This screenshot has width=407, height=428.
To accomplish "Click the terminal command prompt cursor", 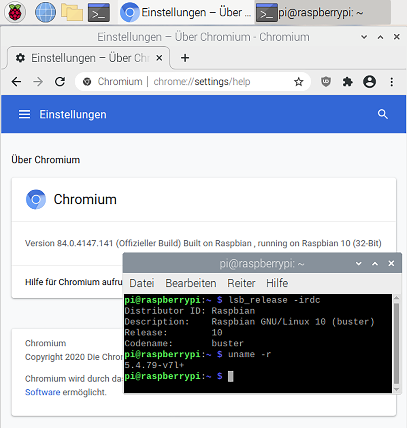I will (x=230, y=376).
